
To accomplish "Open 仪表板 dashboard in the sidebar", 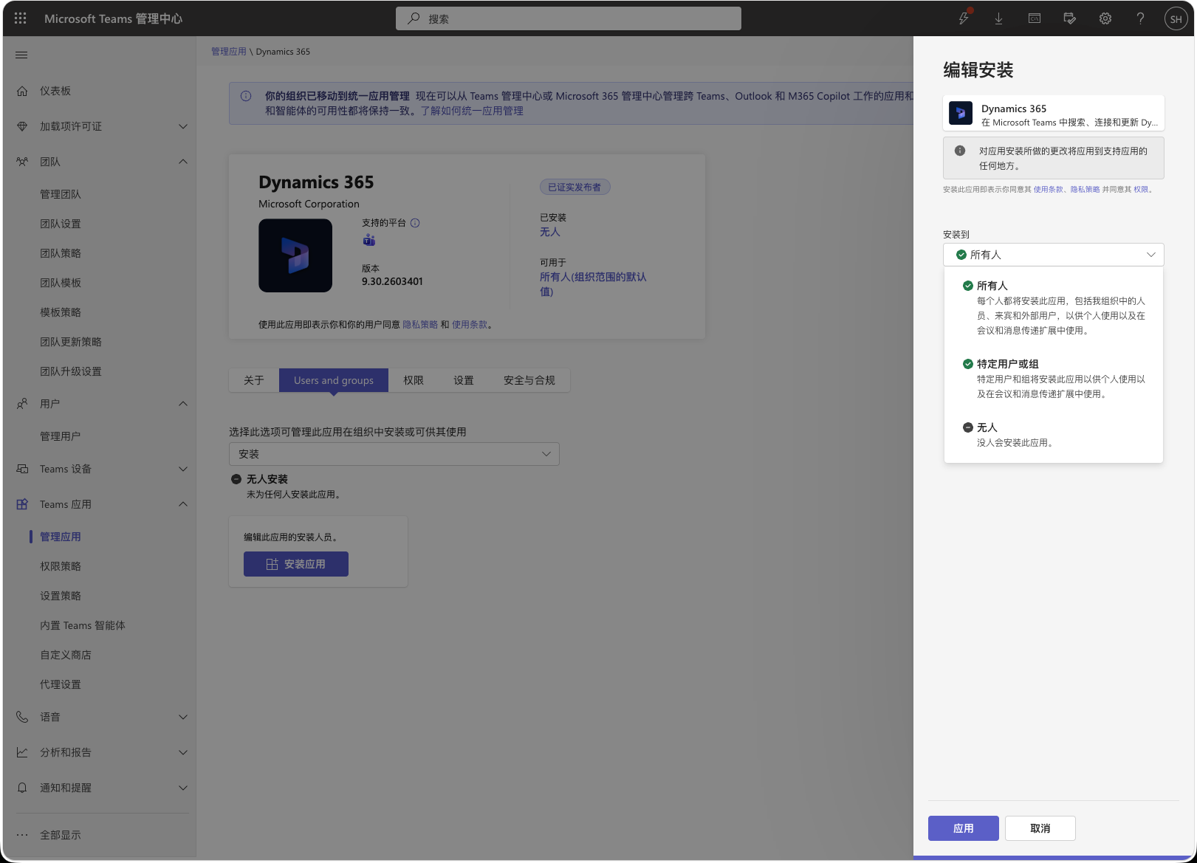I will click(x=55, y=91).
